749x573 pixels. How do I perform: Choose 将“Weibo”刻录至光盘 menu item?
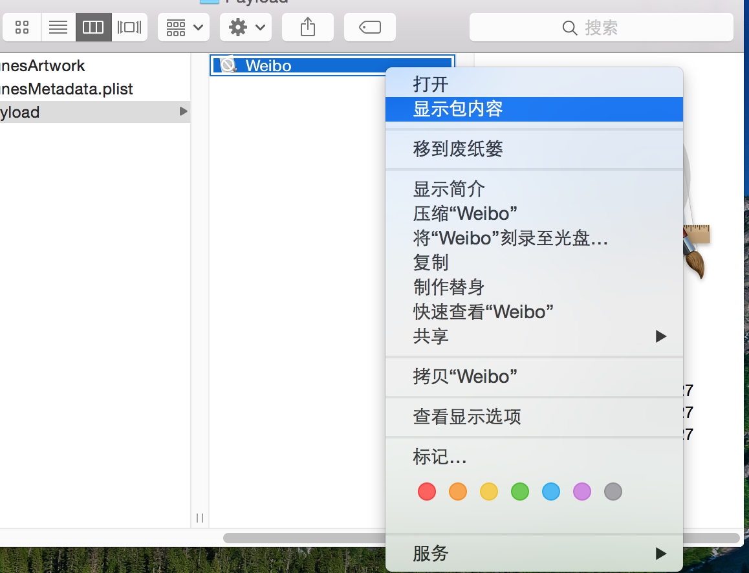(534, 238)
